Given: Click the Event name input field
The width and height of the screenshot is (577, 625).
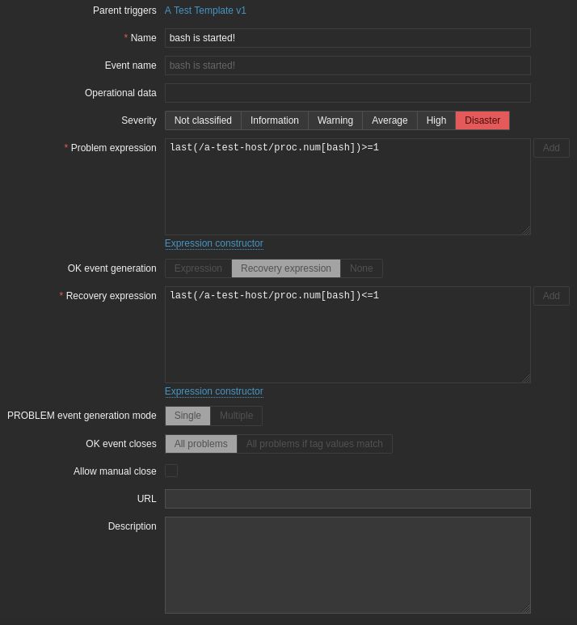Looking at the screenshot, I should tap(347, 65).
